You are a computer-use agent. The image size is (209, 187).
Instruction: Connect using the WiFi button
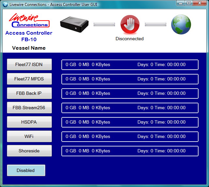[x=29, y=136]
